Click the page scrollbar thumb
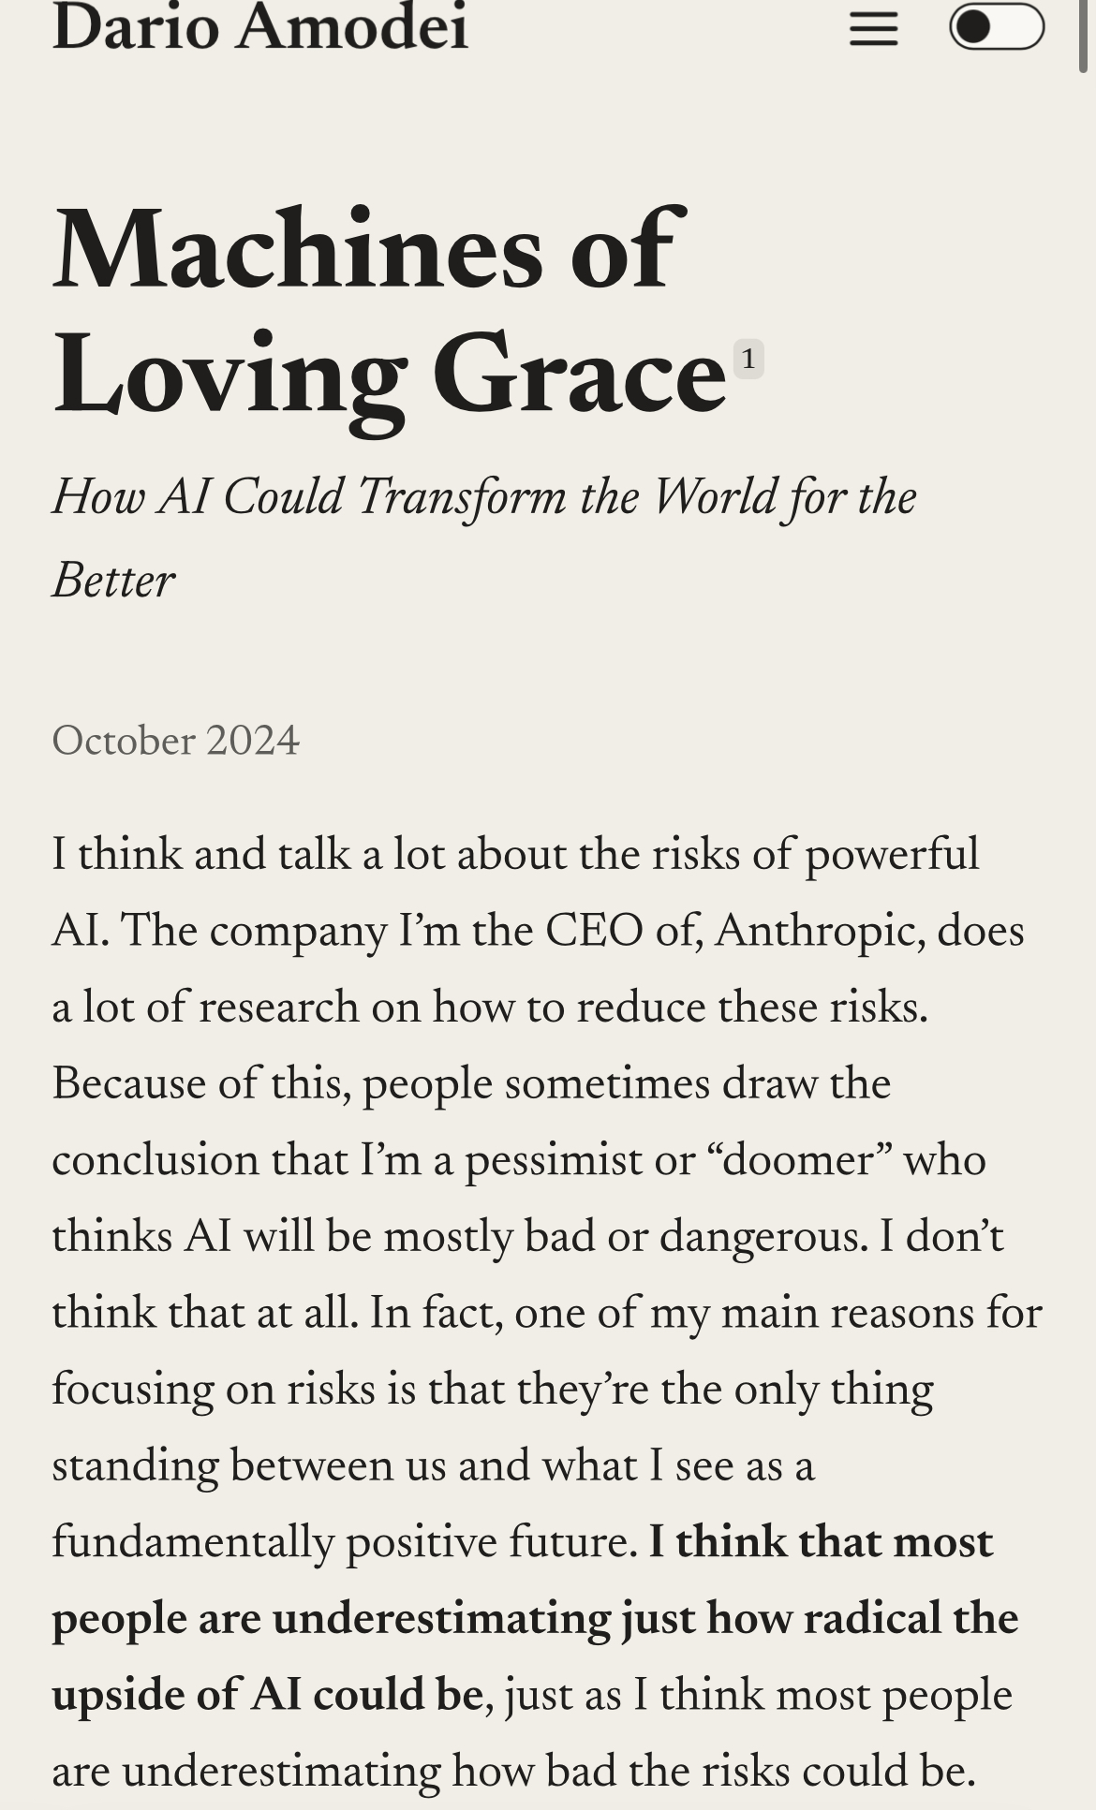 1085,36
